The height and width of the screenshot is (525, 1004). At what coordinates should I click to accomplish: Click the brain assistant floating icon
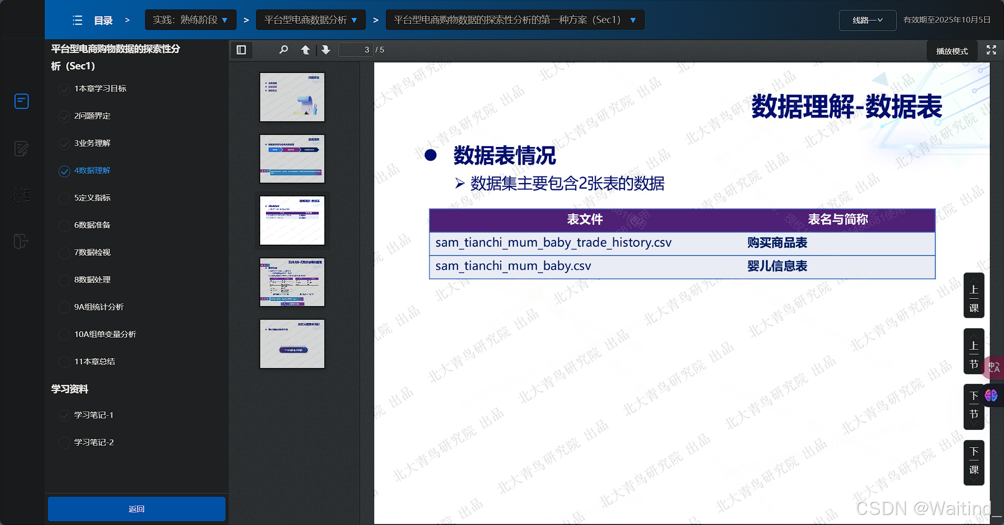991,395
